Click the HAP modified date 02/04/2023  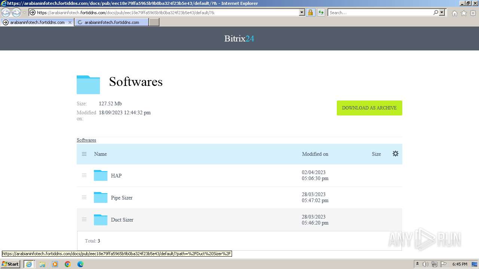click(x=314, y=172)
